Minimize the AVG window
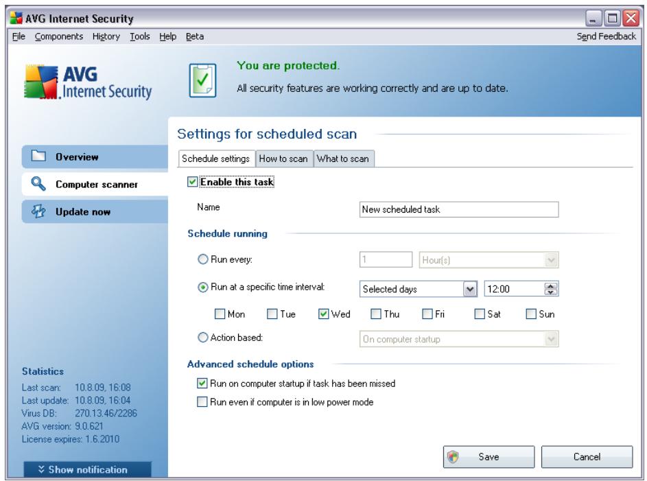 coord(593,18)
